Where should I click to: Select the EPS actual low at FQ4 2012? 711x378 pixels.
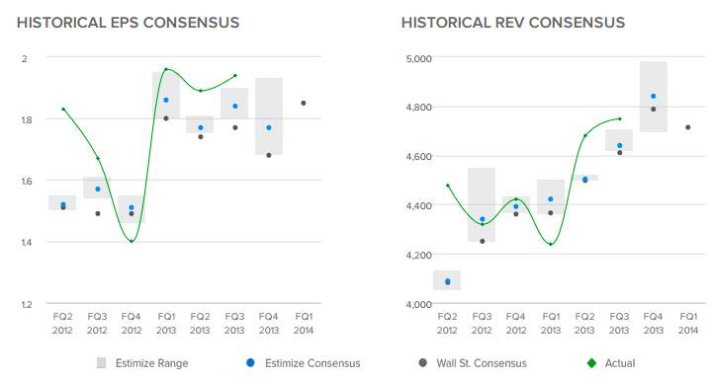[132, 241]
